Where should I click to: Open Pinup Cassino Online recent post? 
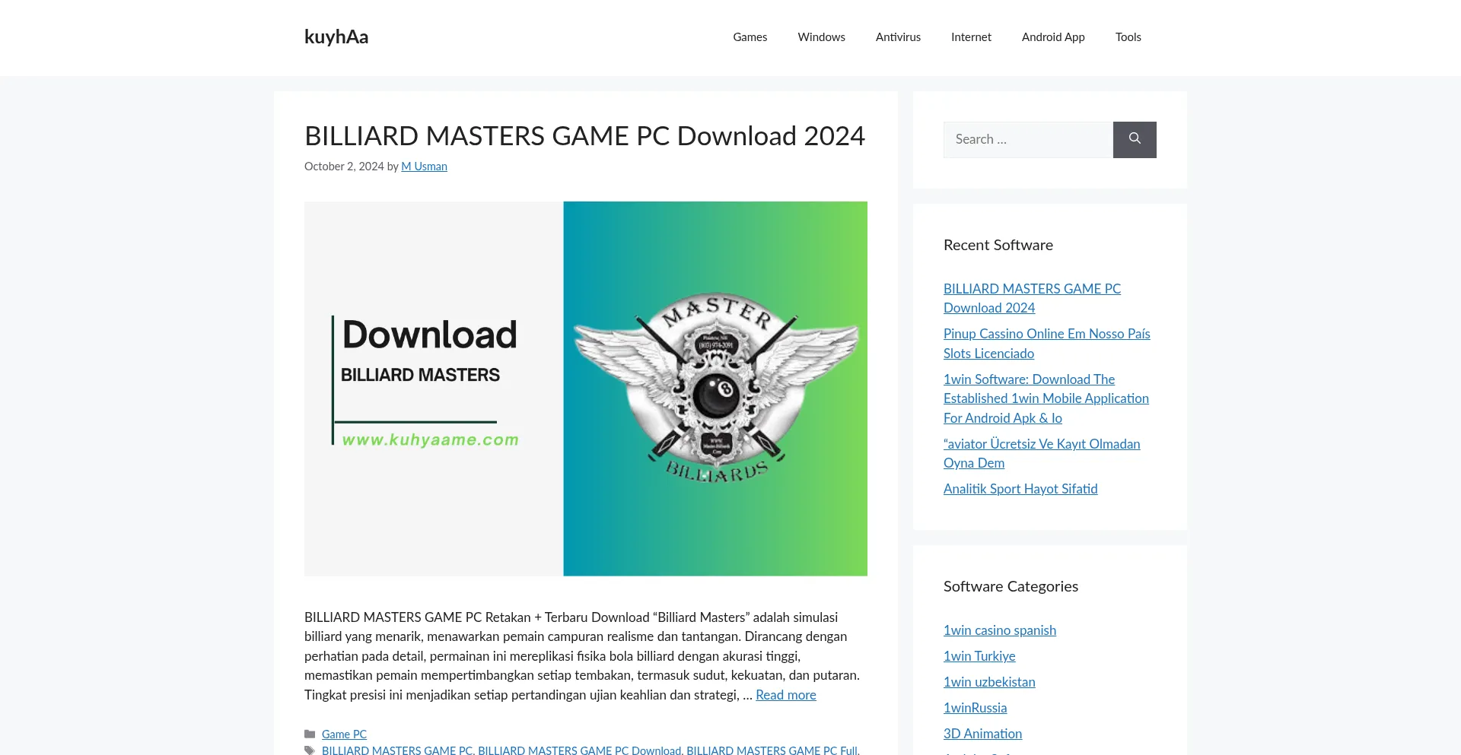[x=1046, y=343]
